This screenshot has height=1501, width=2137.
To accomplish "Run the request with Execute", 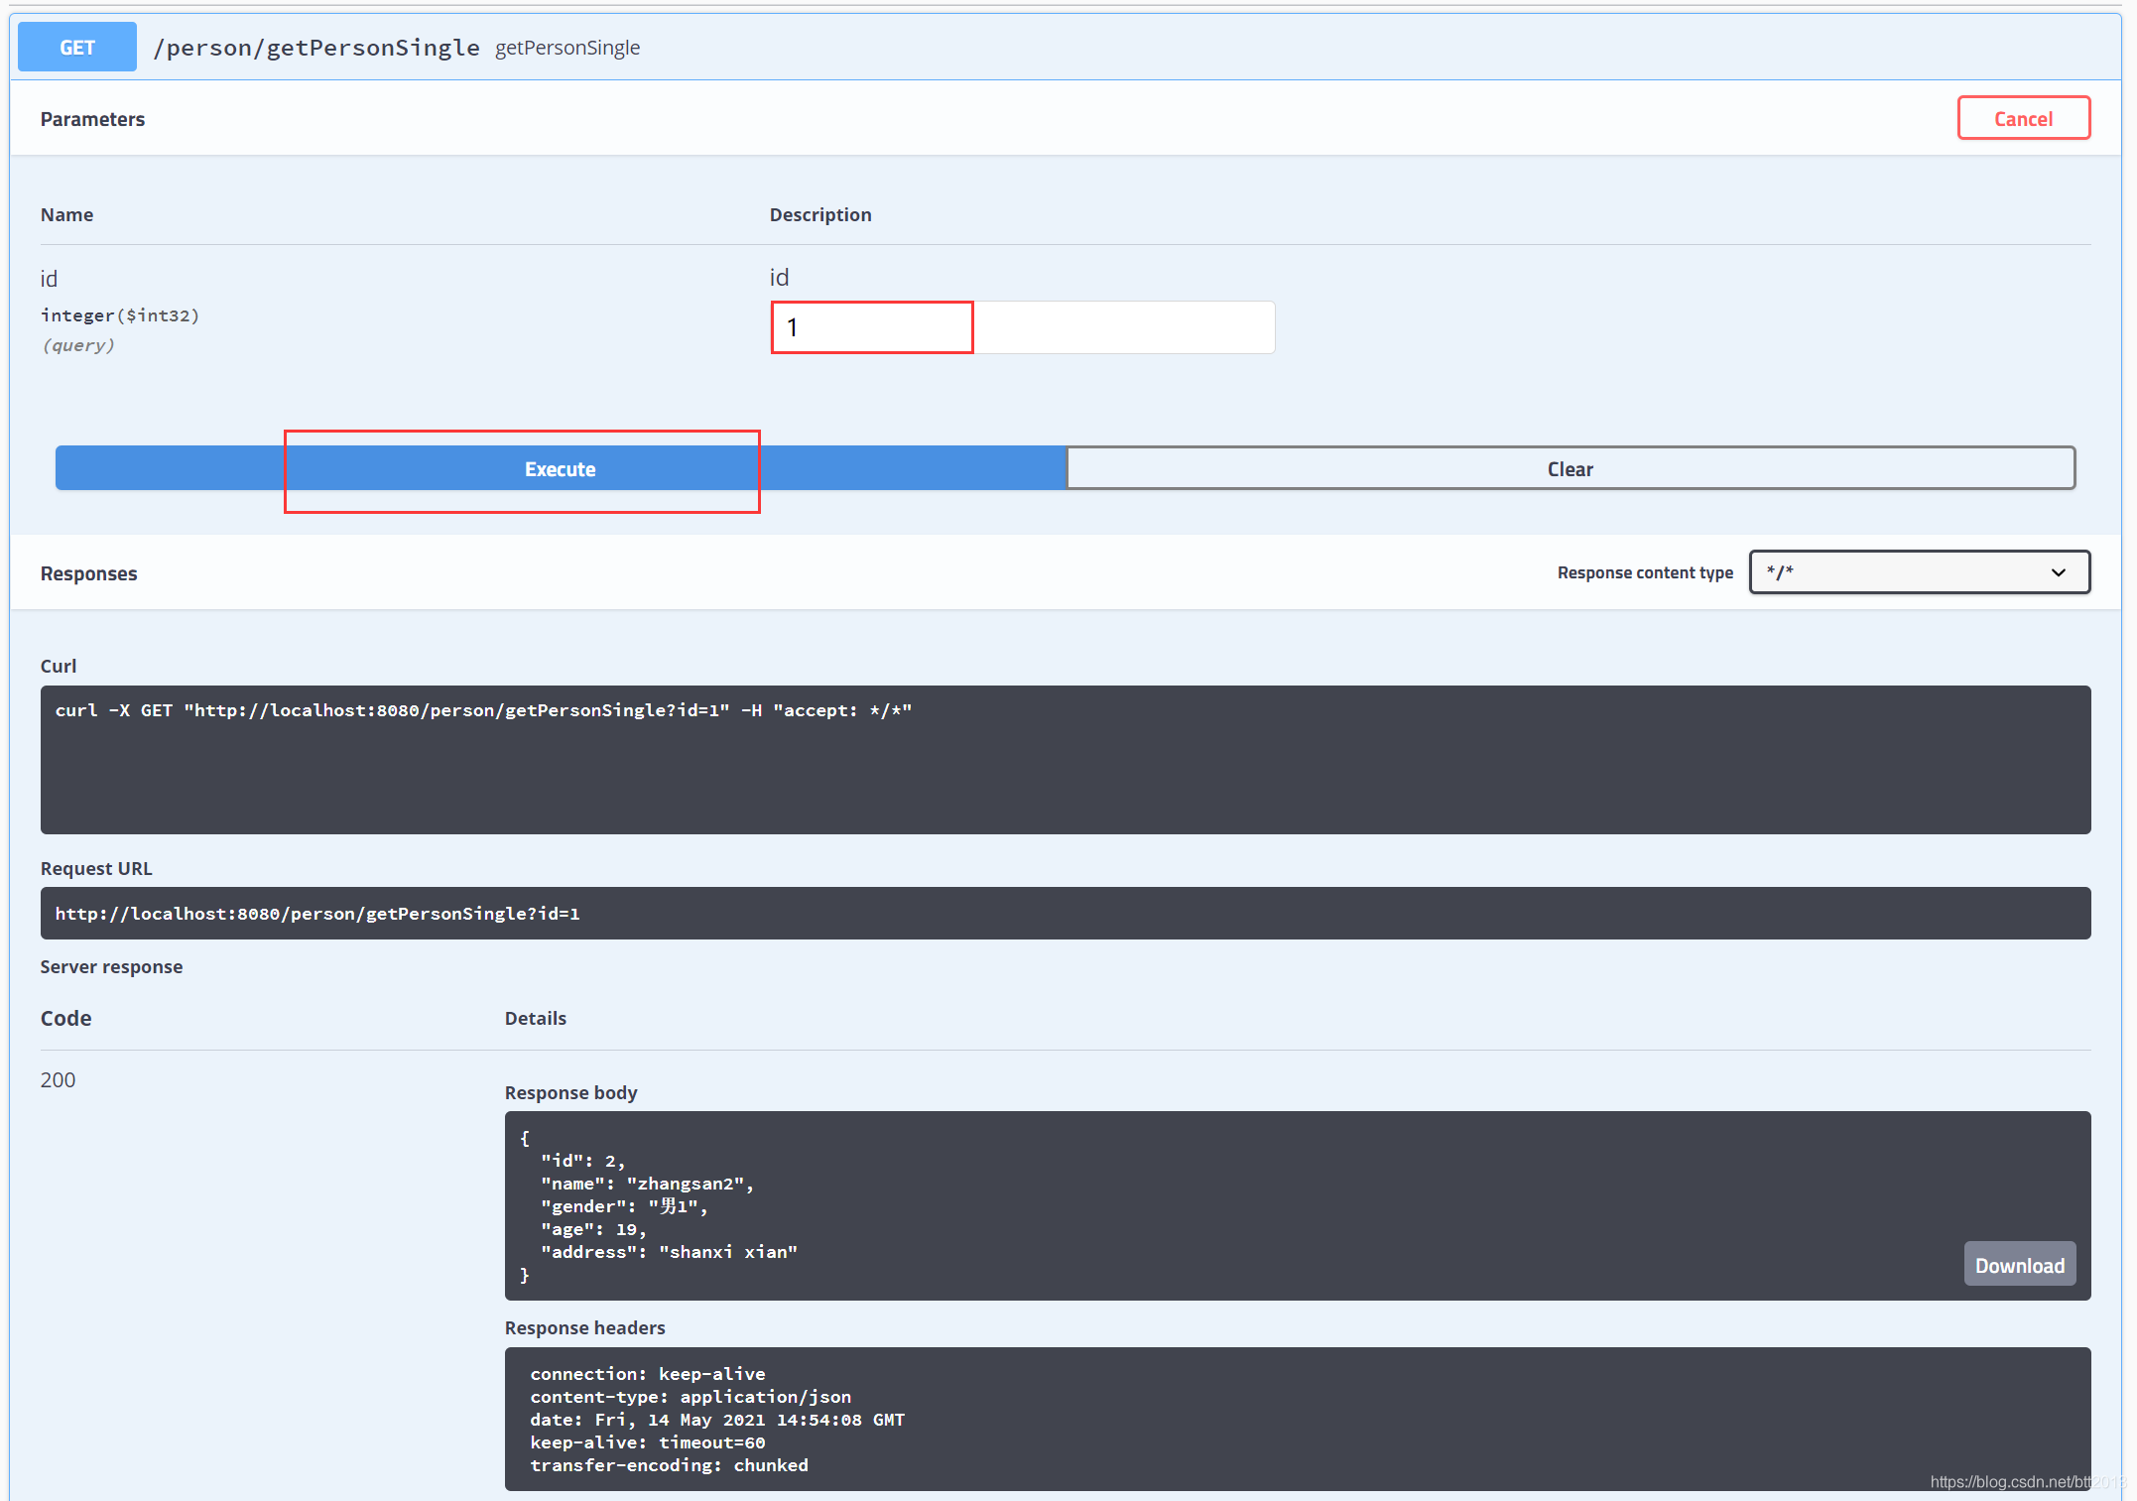I will coord(561,468).
